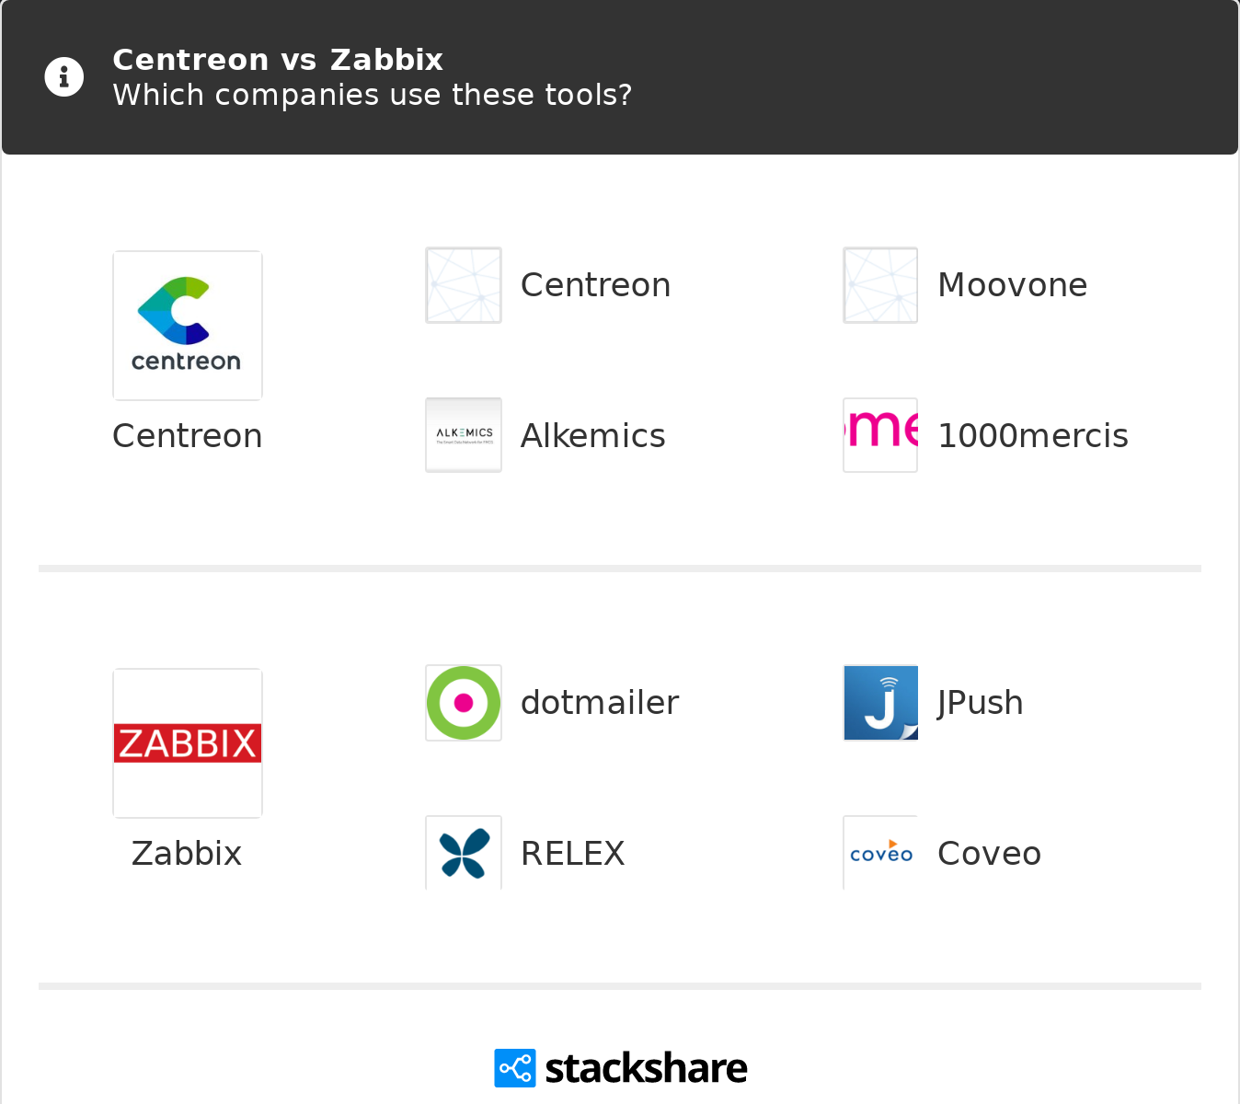Viewport: 1240px width, 1104px height.
Task: Click the info icon in header
Action: 64,77
